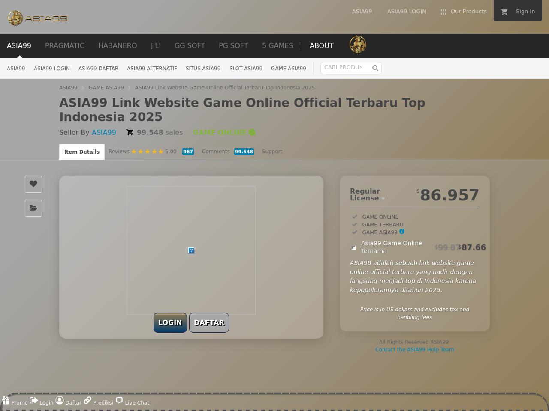Click the search magnifier icon
Image resolution: width=549 pixels, height=411 pixels.
(375, 68)
